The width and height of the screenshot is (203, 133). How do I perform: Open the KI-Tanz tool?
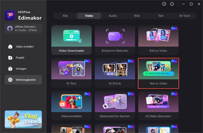pos(71,73)
